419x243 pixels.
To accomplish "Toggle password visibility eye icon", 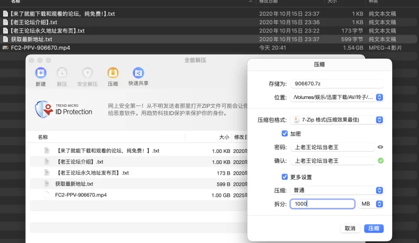I will (380, 147).
